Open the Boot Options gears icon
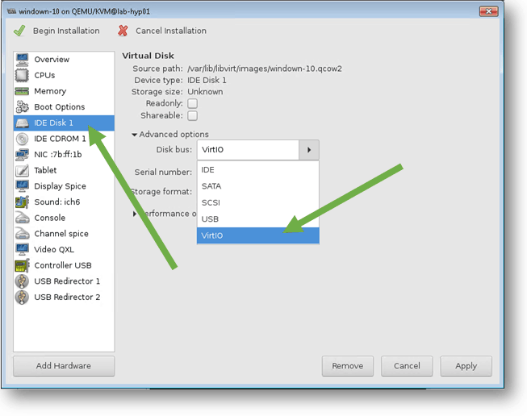The width and height of the screenshot is (527, 416). pos(22,106)
